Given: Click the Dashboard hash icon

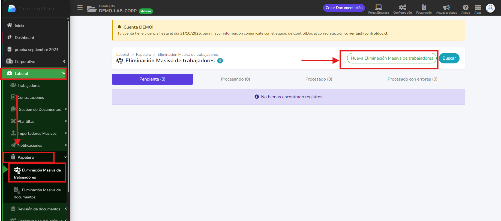Looking at the screenshot, I should tap(10, 37).
